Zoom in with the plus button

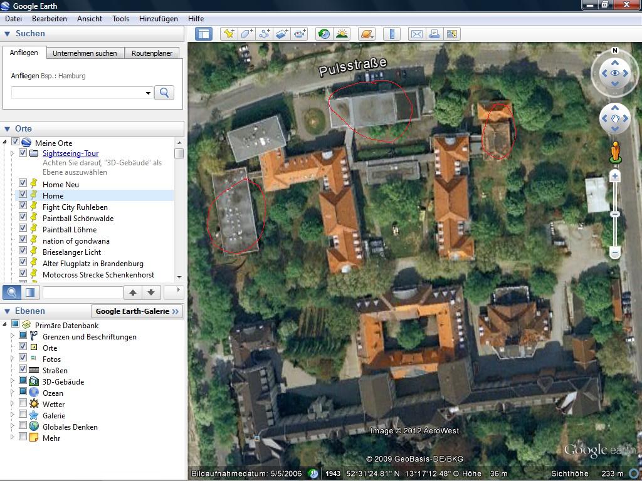[x=614, y=176]
